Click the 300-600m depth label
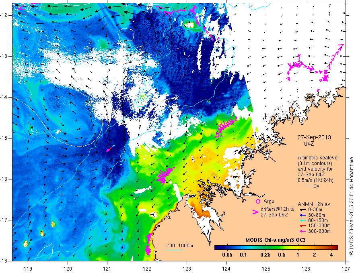Viewport: 354px width, 273px height. (x=319, y=231)
